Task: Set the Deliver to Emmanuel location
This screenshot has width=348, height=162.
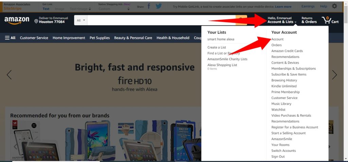Action: (51, 20)
